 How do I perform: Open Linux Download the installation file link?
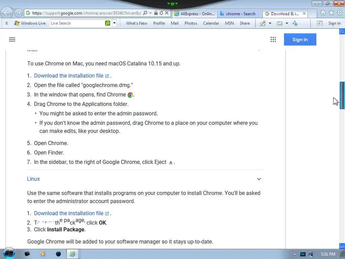click(69, 213)
